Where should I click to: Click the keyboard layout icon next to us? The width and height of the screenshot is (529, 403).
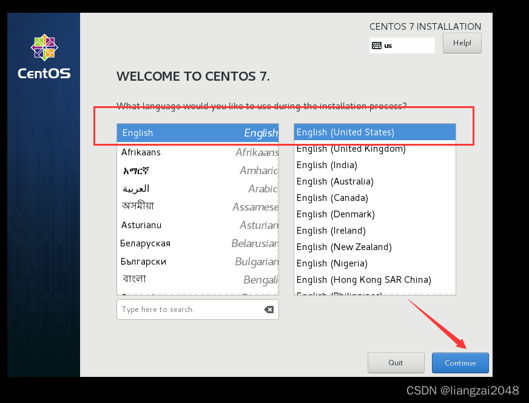click(377, 46)
